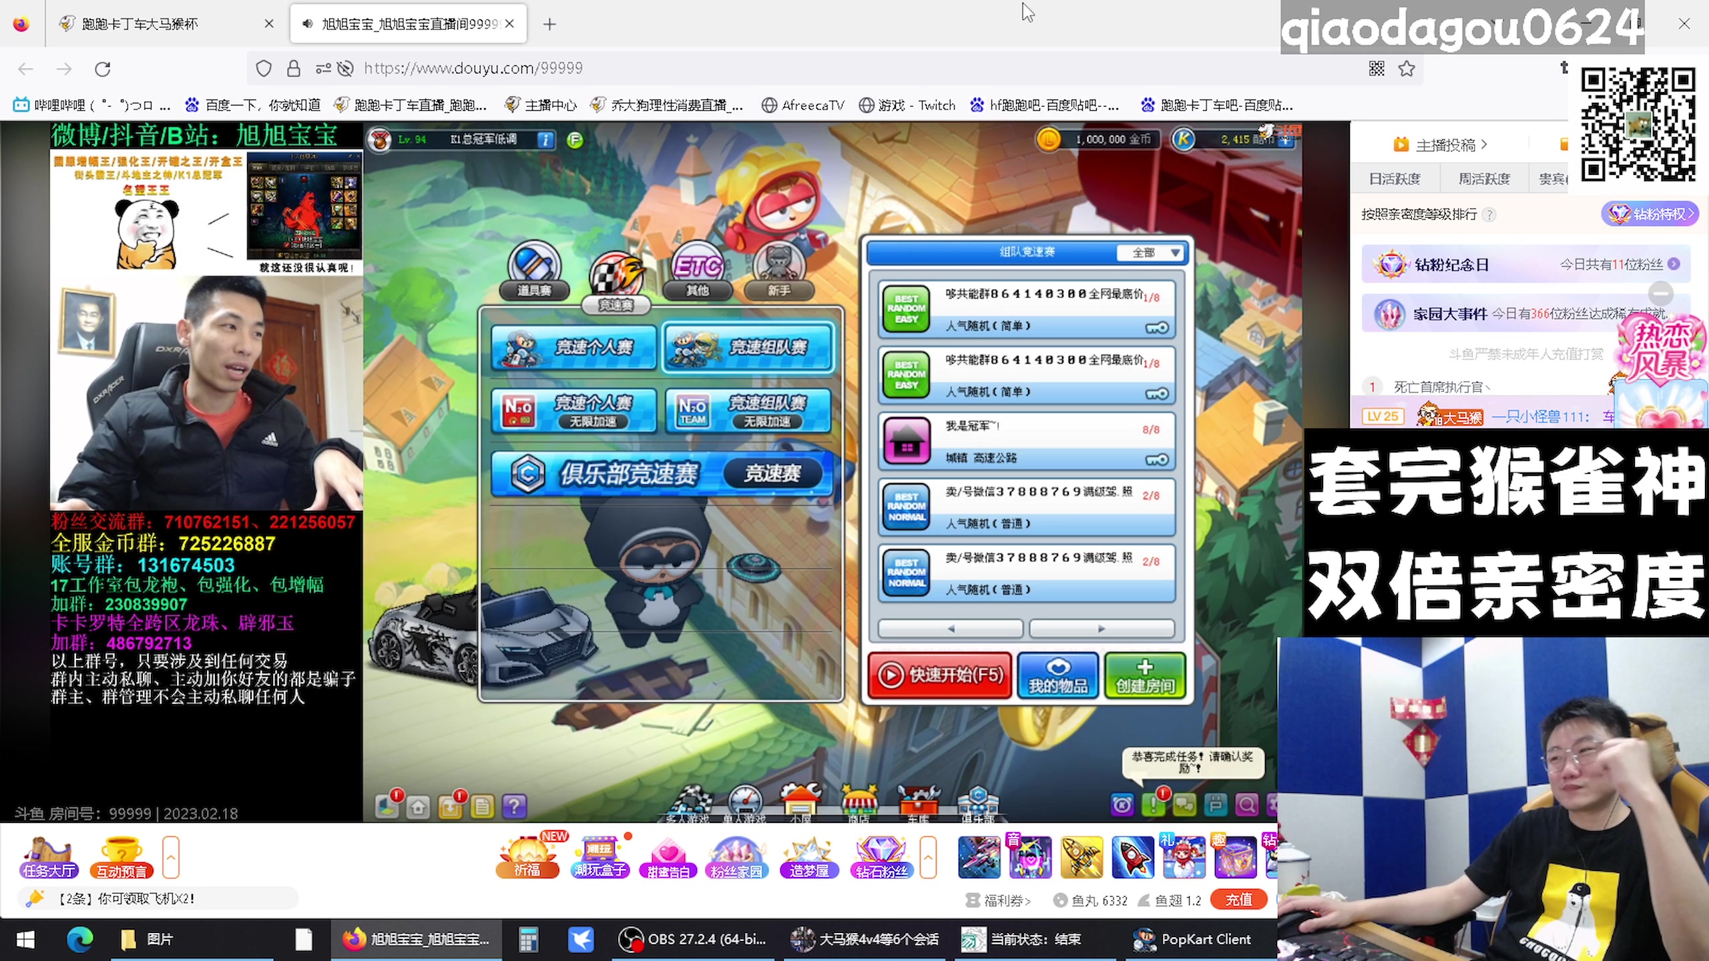1709x961 pixels.
Task: Switch to the 周活跃度 tab
Action: (x=1483, y=179)
